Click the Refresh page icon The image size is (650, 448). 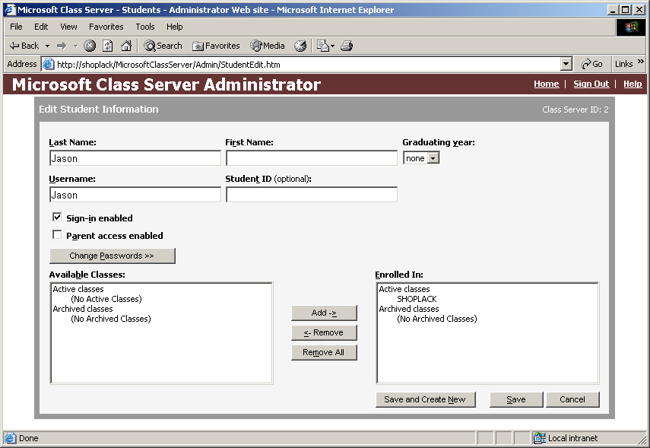point(108,46)
